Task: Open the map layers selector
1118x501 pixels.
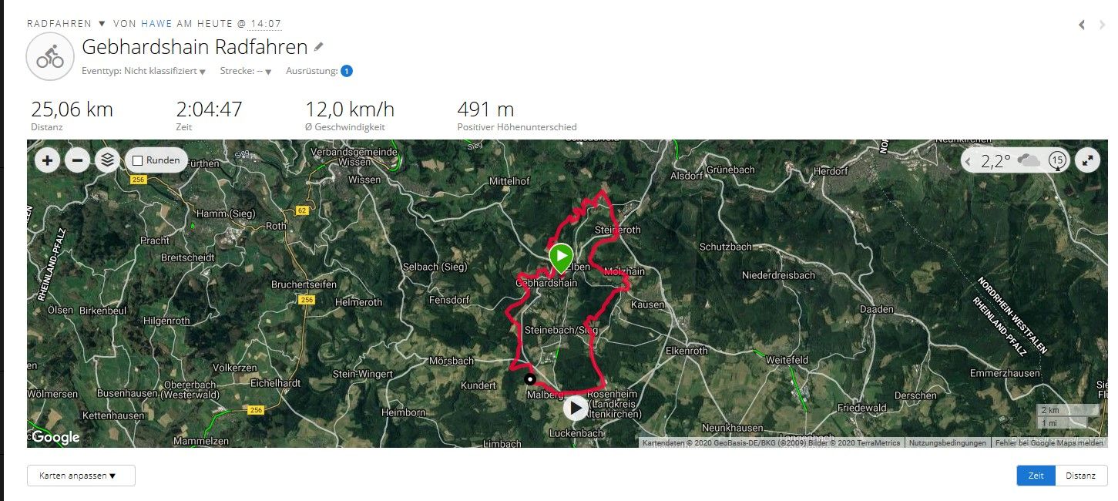Action: click(107, 160)
